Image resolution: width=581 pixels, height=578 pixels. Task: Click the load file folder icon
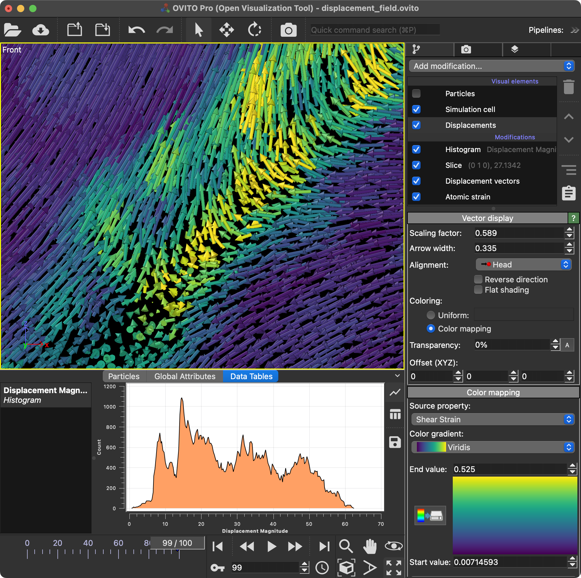tap(12, 30)
